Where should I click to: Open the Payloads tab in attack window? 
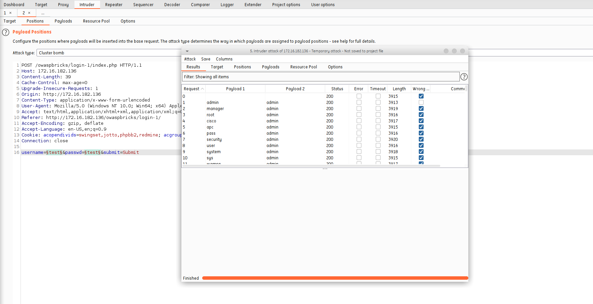[x=271, y=67]
